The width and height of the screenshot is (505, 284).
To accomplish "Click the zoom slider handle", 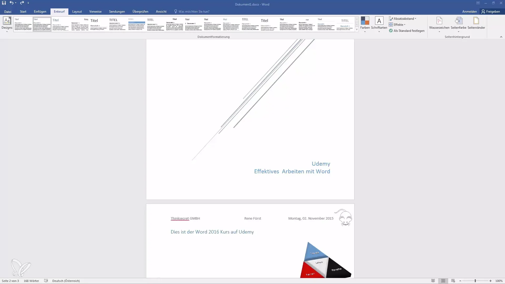I will 475,281.
